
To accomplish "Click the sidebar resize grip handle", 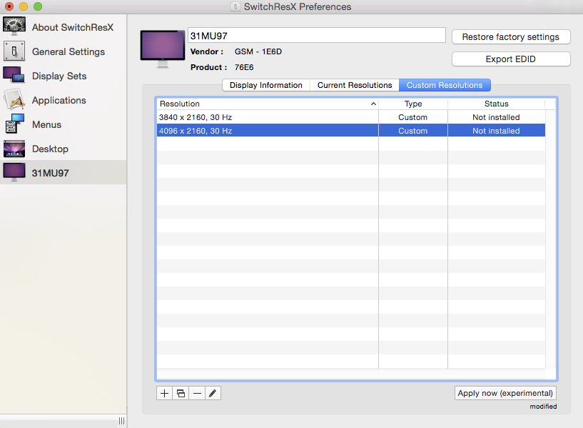I will coord(121,421).
